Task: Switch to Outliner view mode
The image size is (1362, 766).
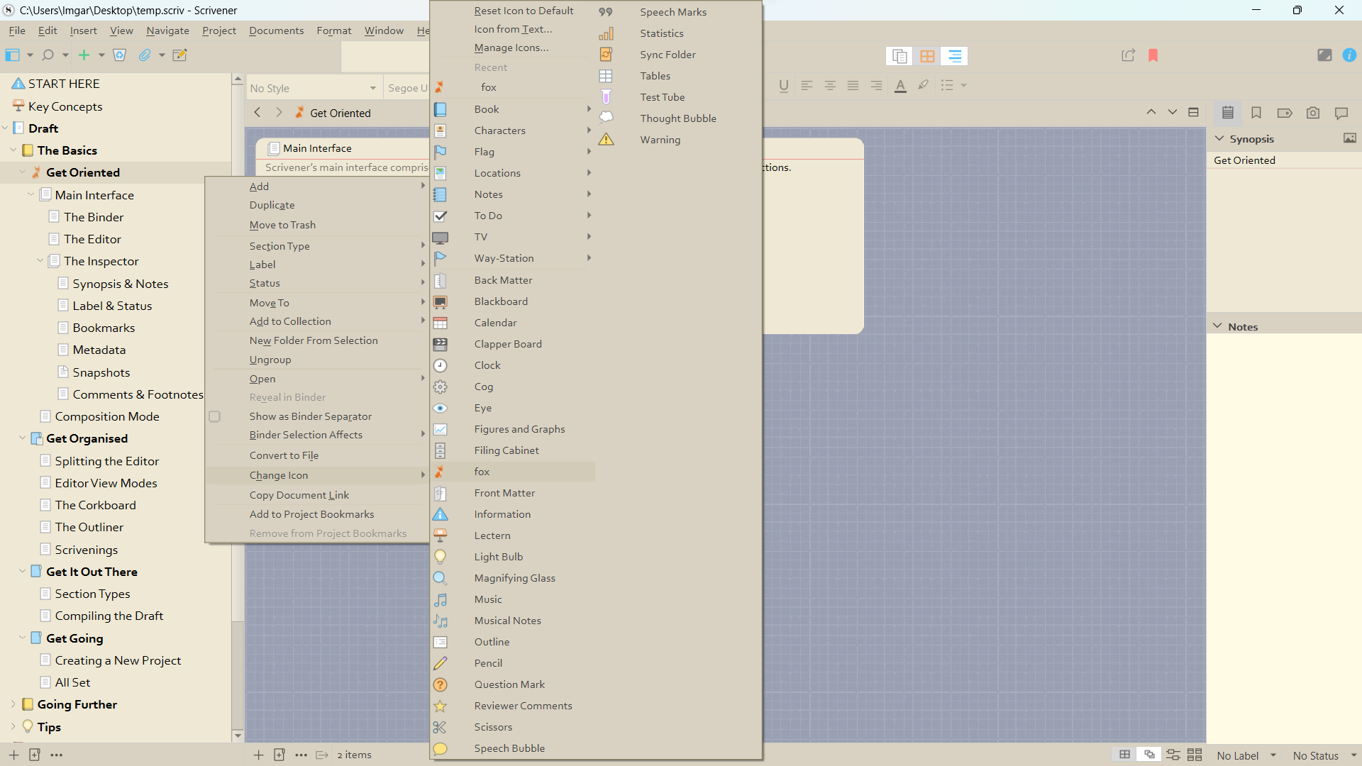Action: click(x=954, y=56)
